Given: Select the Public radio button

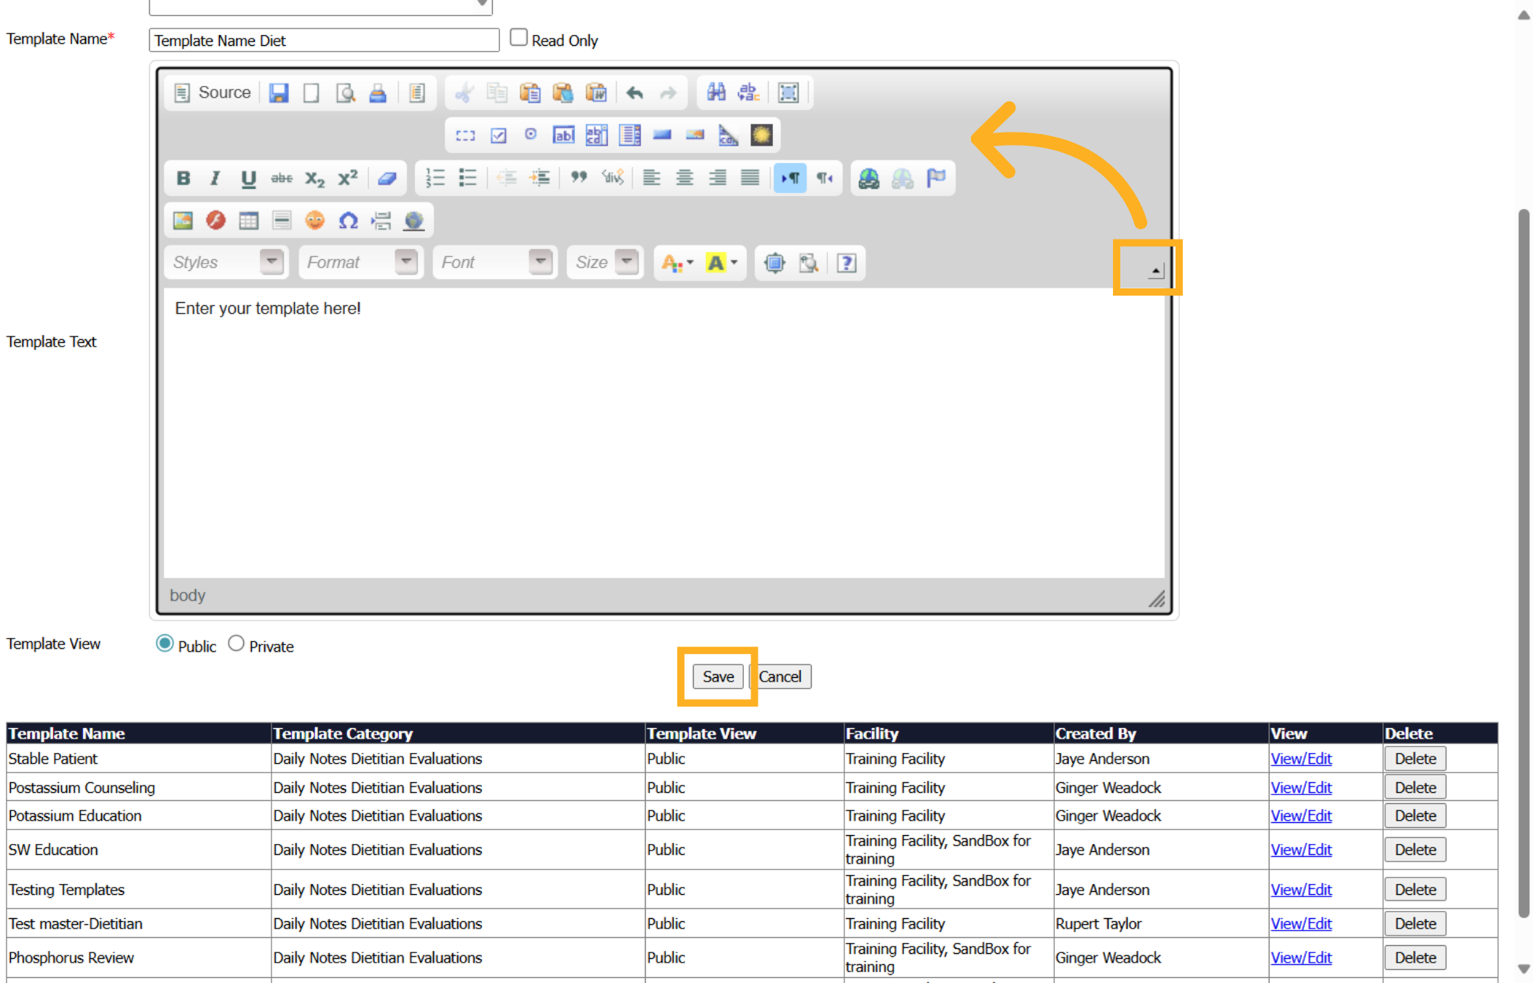Looking at the screenshot, I should coord(165,644).
